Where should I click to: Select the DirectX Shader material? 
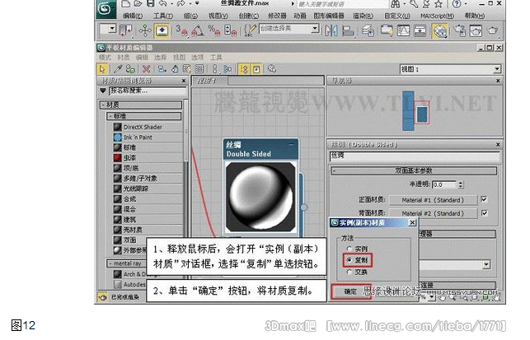coord(143,128)
